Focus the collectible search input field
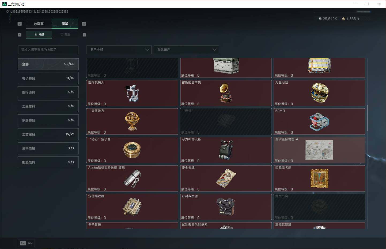Image resolution: width=386 pixels, height=249 pixels. pyautogui.click(x=48, y=50)
